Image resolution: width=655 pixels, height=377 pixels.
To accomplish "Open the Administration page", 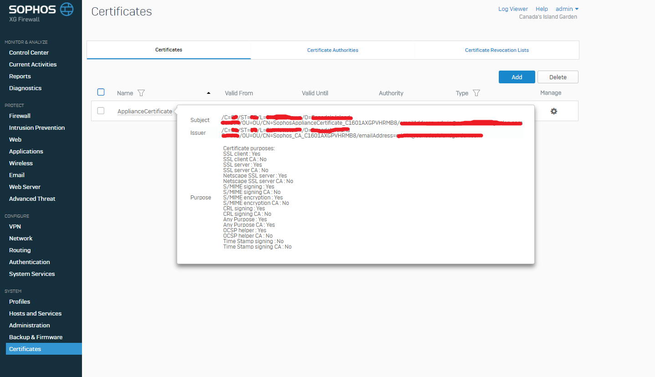I will pos(30,325).
